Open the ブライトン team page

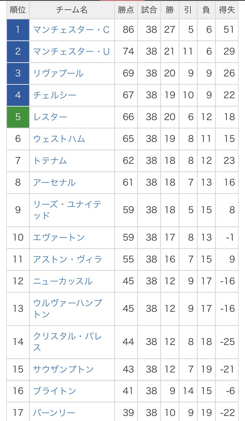[x=54, y=391]
